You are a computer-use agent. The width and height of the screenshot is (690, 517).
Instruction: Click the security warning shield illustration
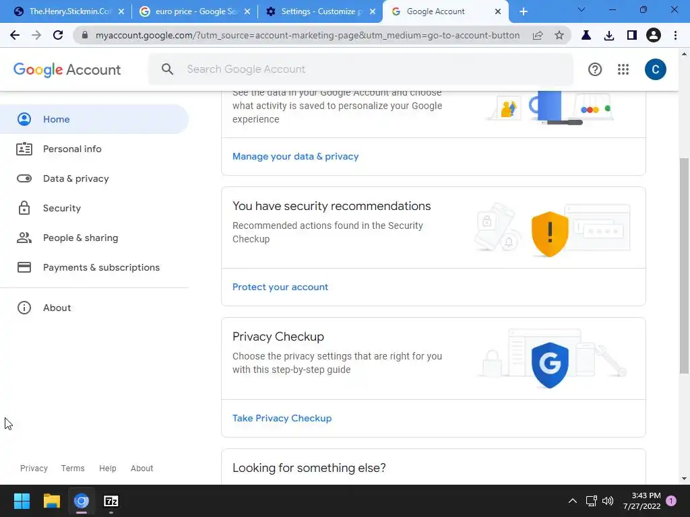550,234
